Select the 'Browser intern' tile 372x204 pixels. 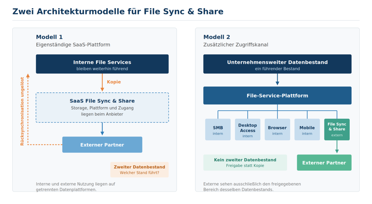click(x=277, y=130)
